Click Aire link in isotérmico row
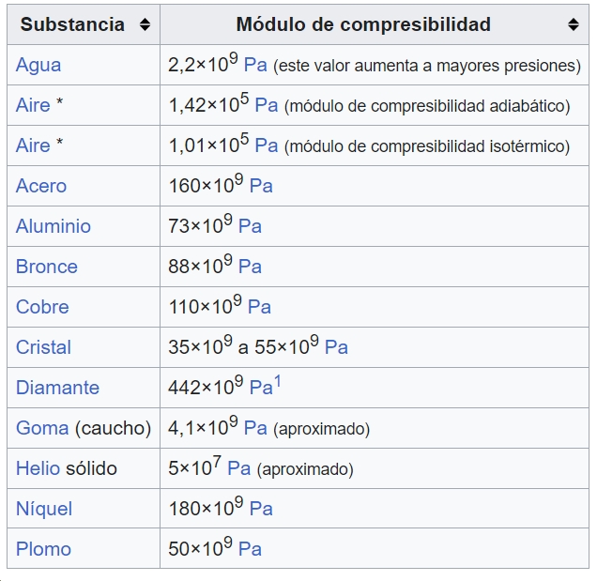 tap(33, 145)
